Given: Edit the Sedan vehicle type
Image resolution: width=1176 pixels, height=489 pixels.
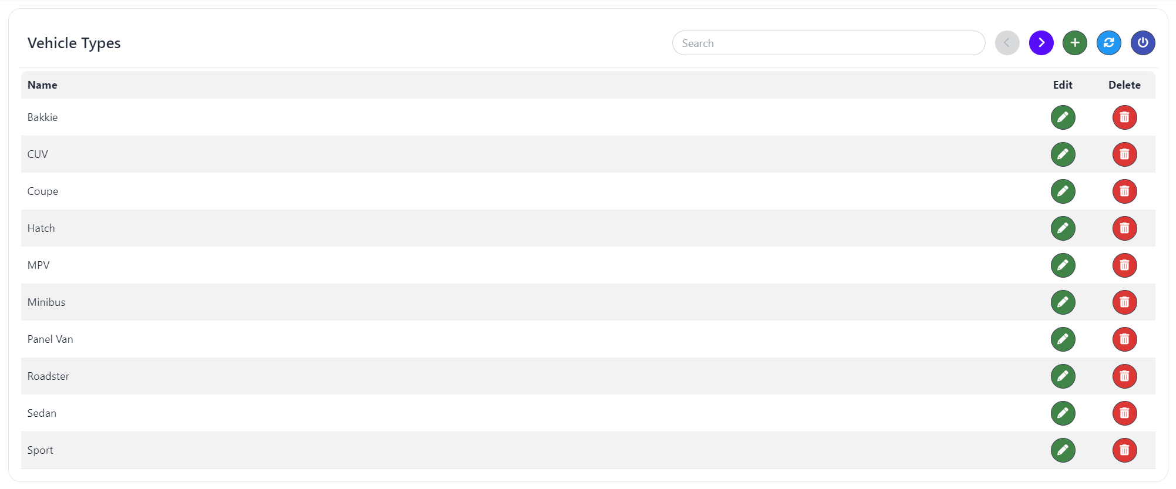Looking at the screenshot, I should point(1063,413).
